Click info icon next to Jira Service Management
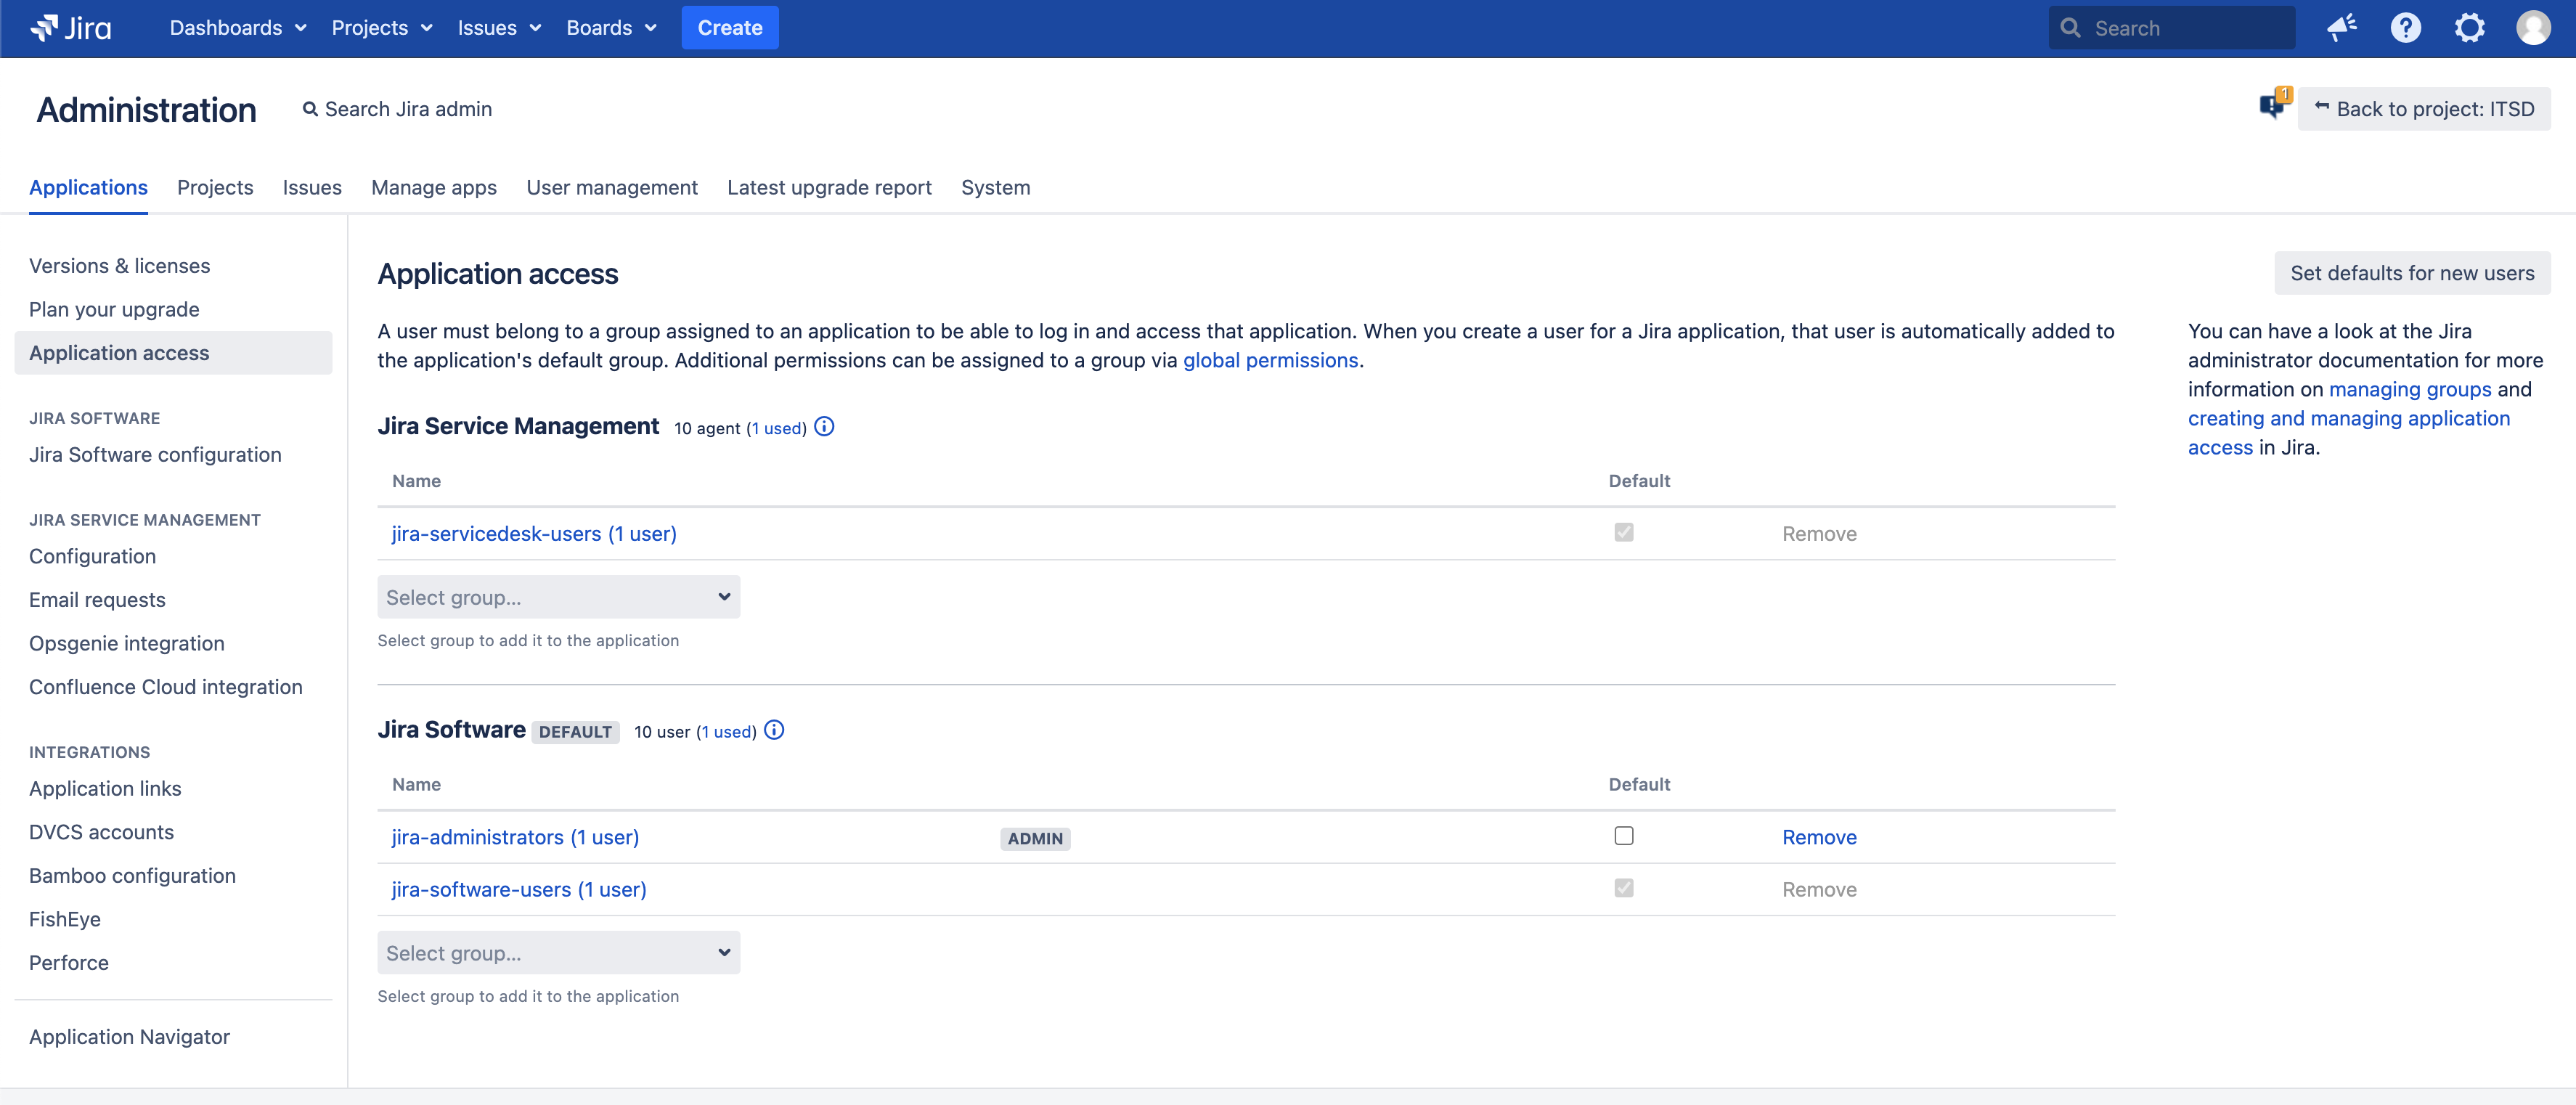 824,427
